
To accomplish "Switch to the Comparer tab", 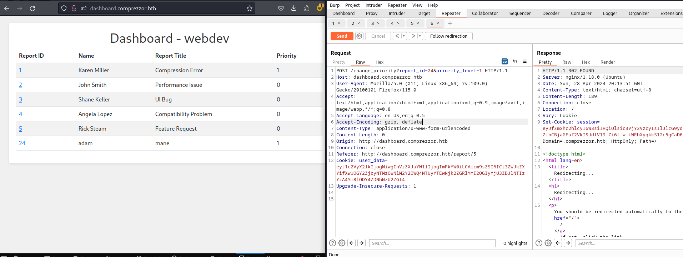I will [x=581, y=14].
